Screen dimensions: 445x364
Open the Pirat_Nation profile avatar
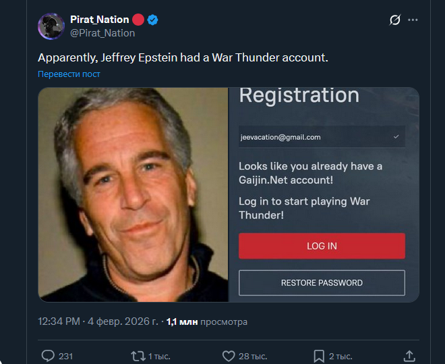click(51, 26)
